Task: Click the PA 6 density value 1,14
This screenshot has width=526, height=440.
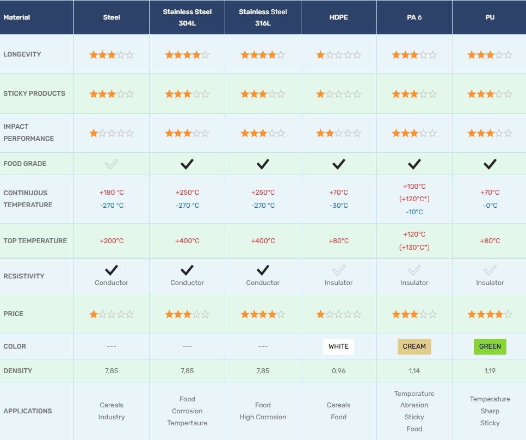Action: [414, 371]
